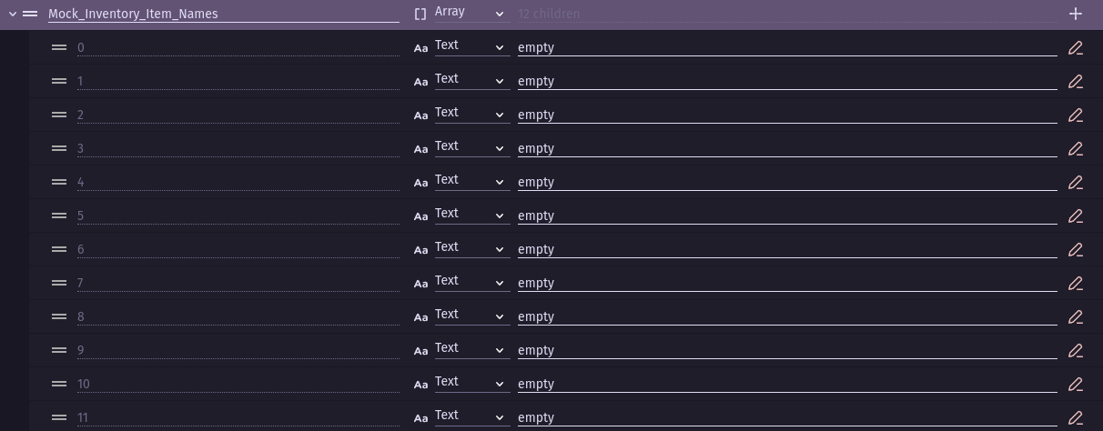
Task: Click the edit pencil icon for item 5
Action: point(1076,215)
